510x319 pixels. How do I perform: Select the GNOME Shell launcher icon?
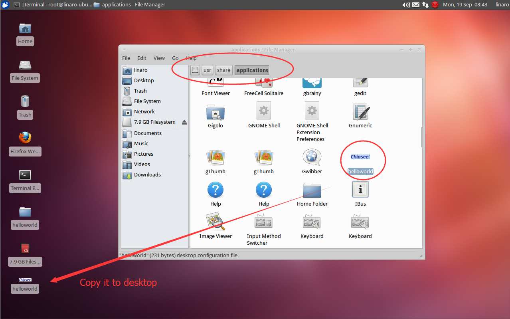click(264, 111)
